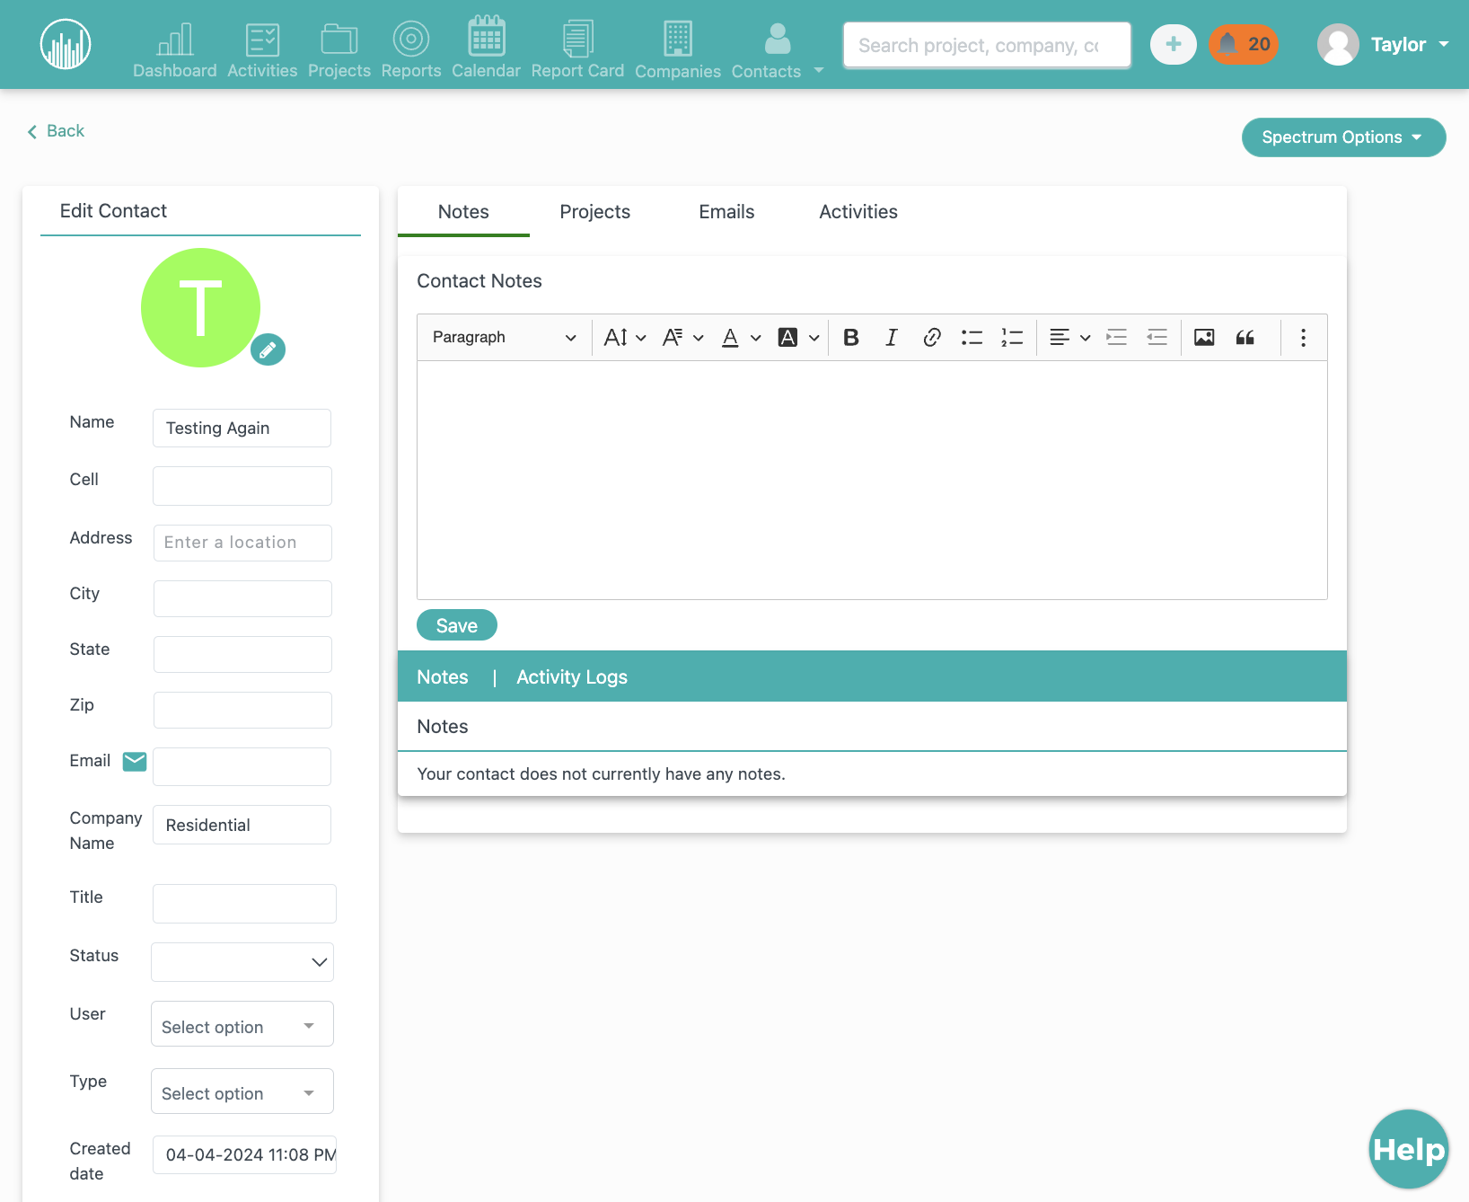The image size is (1469, 1202).
Task: Insert a block quote
Action: (x=1245, y=337)
